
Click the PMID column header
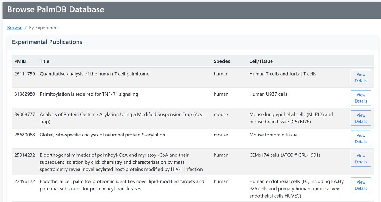click(20, 61)
